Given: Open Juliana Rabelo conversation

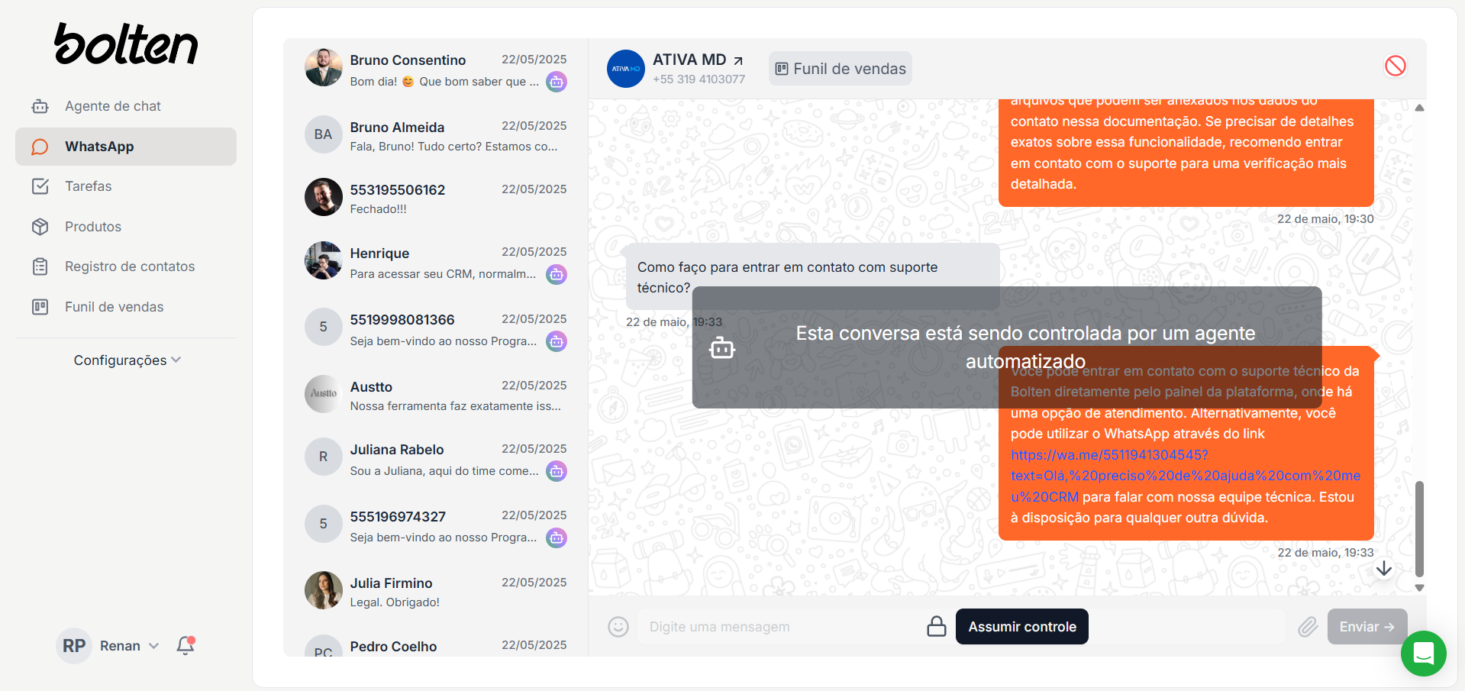Looking at the screenshot, I should 436,459.
